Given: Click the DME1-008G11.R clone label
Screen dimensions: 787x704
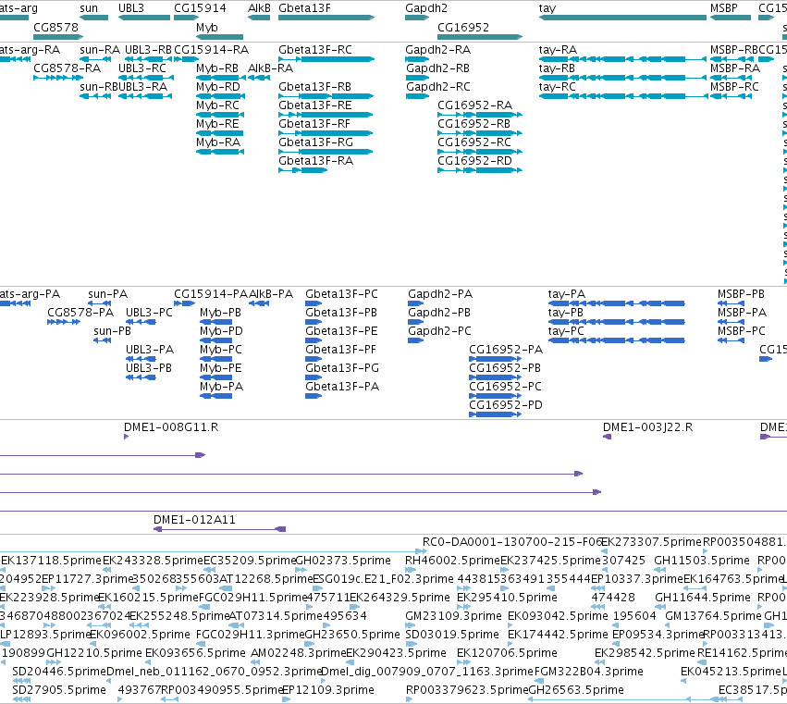Looking at the screenshot, I should [171, 426].
